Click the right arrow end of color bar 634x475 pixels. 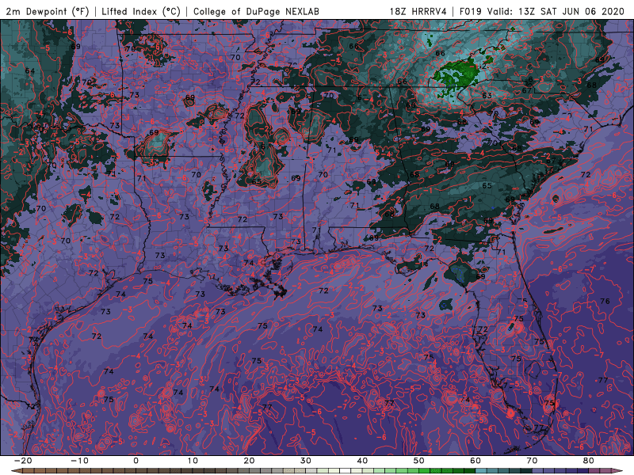[618, 471]
